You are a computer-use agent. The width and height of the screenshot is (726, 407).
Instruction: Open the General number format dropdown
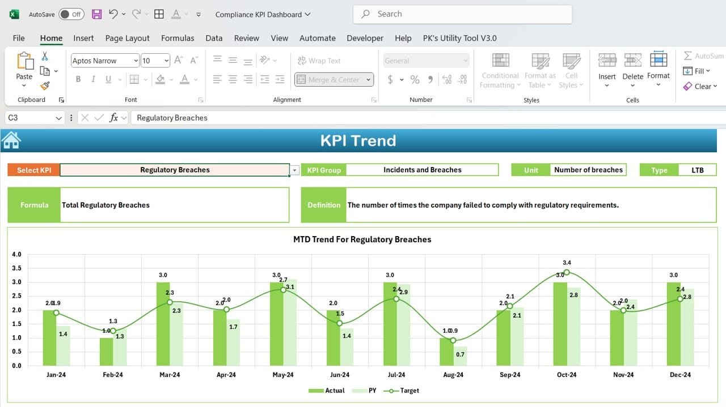coord(465,61)
